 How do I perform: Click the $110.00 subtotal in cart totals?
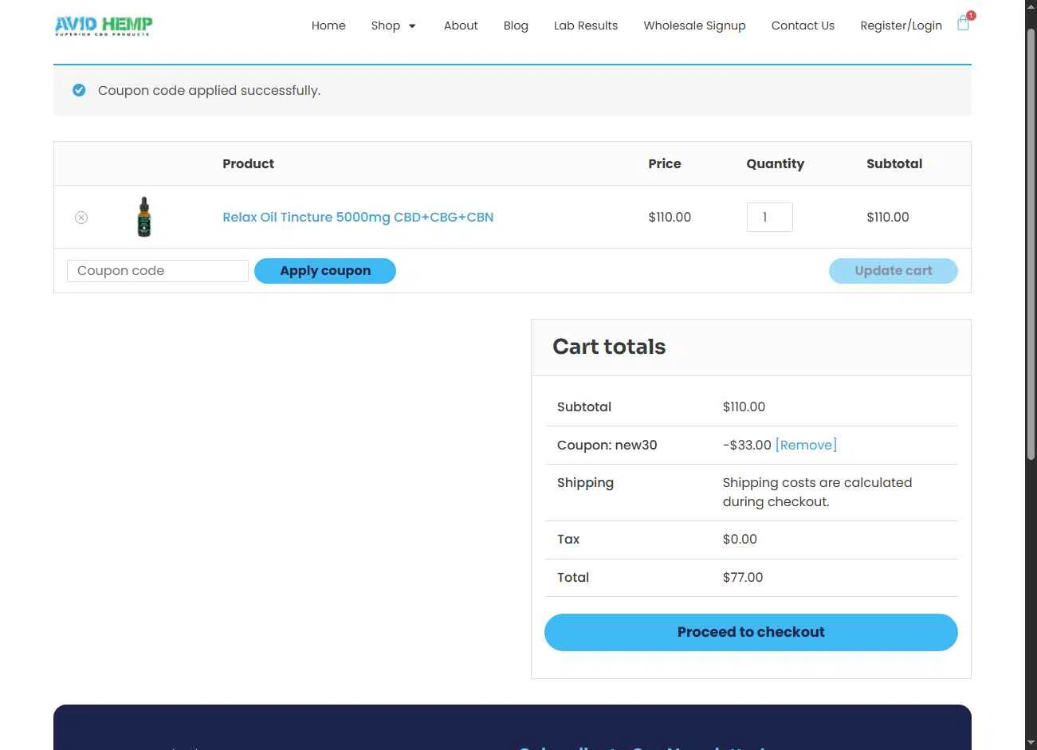pyautogui.click(x=744, y=406)
